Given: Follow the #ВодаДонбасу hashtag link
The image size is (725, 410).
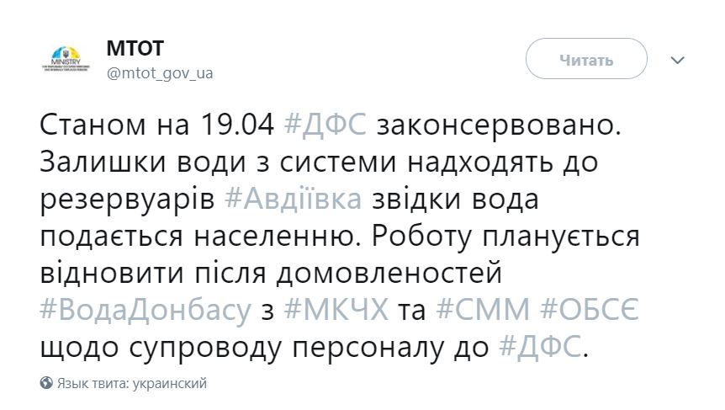Looking at the screenshot, I should (x=145, y=311).
